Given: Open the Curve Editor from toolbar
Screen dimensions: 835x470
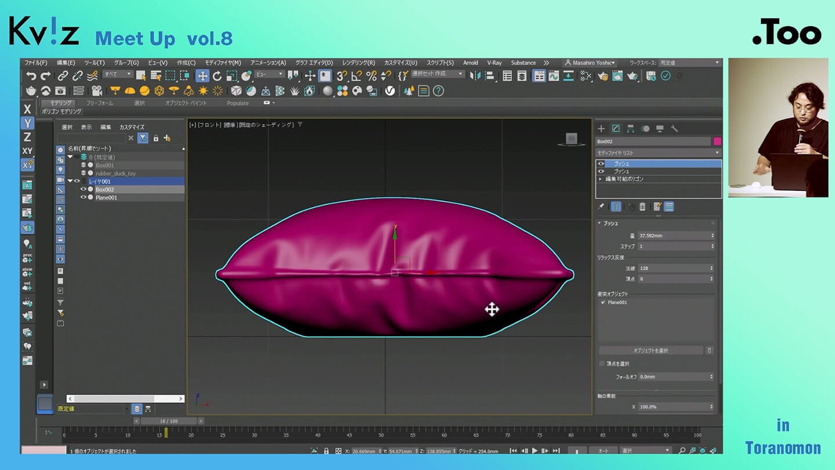Looking at the screenshot, I should [x=553, y=76].
